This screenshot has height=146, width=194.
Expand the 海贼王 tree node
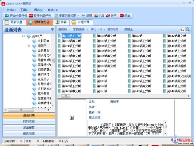click(x=29, y=46)
